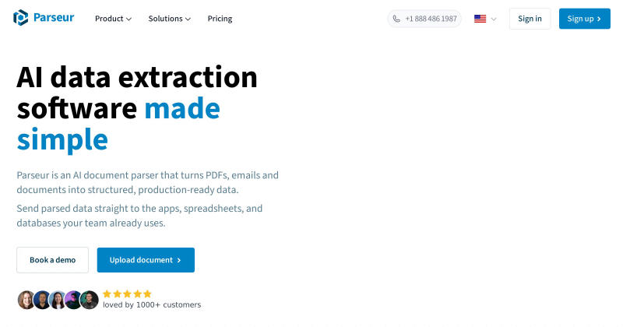Click the five-star rating icons

[x=127, y=294]
